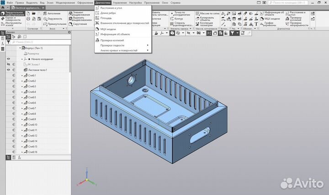The width and height of the screenshot is (329, 195).
Task: Expand the Сгиб:2 tree node
Action: point(22,81)
